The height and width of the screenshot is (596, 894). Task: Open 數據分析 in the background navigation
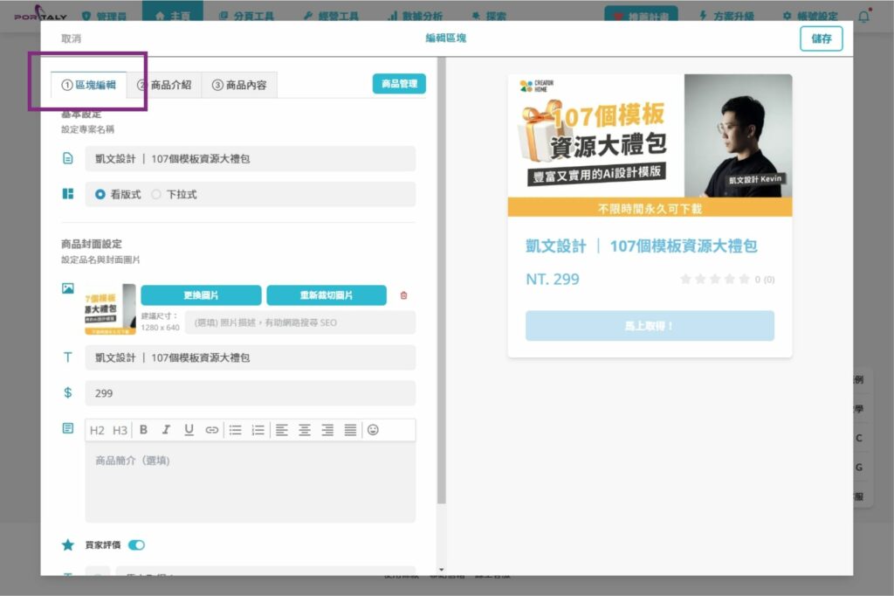415,16
